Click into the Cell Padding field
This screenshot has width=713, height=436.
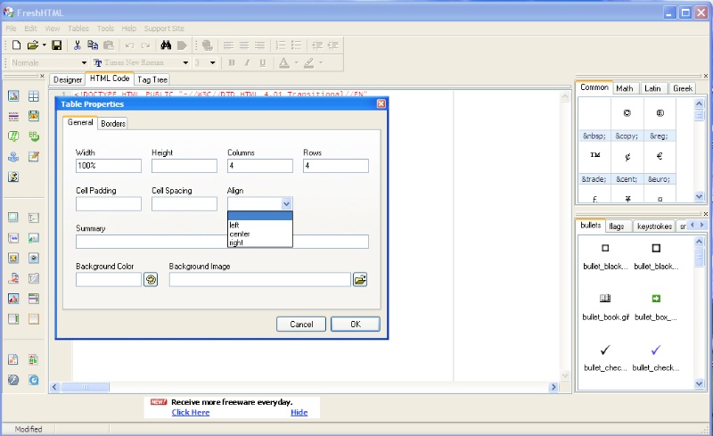tap(109, 204)
